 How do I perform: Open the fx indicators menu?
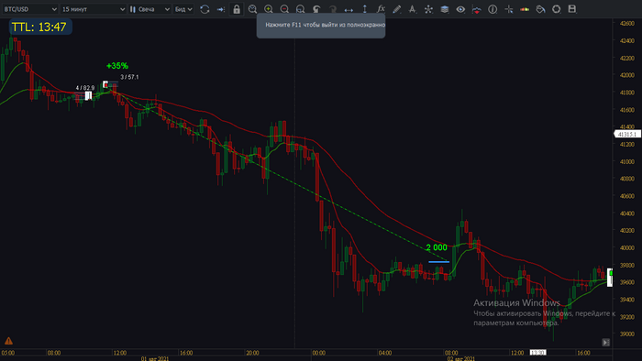(381, 9)
